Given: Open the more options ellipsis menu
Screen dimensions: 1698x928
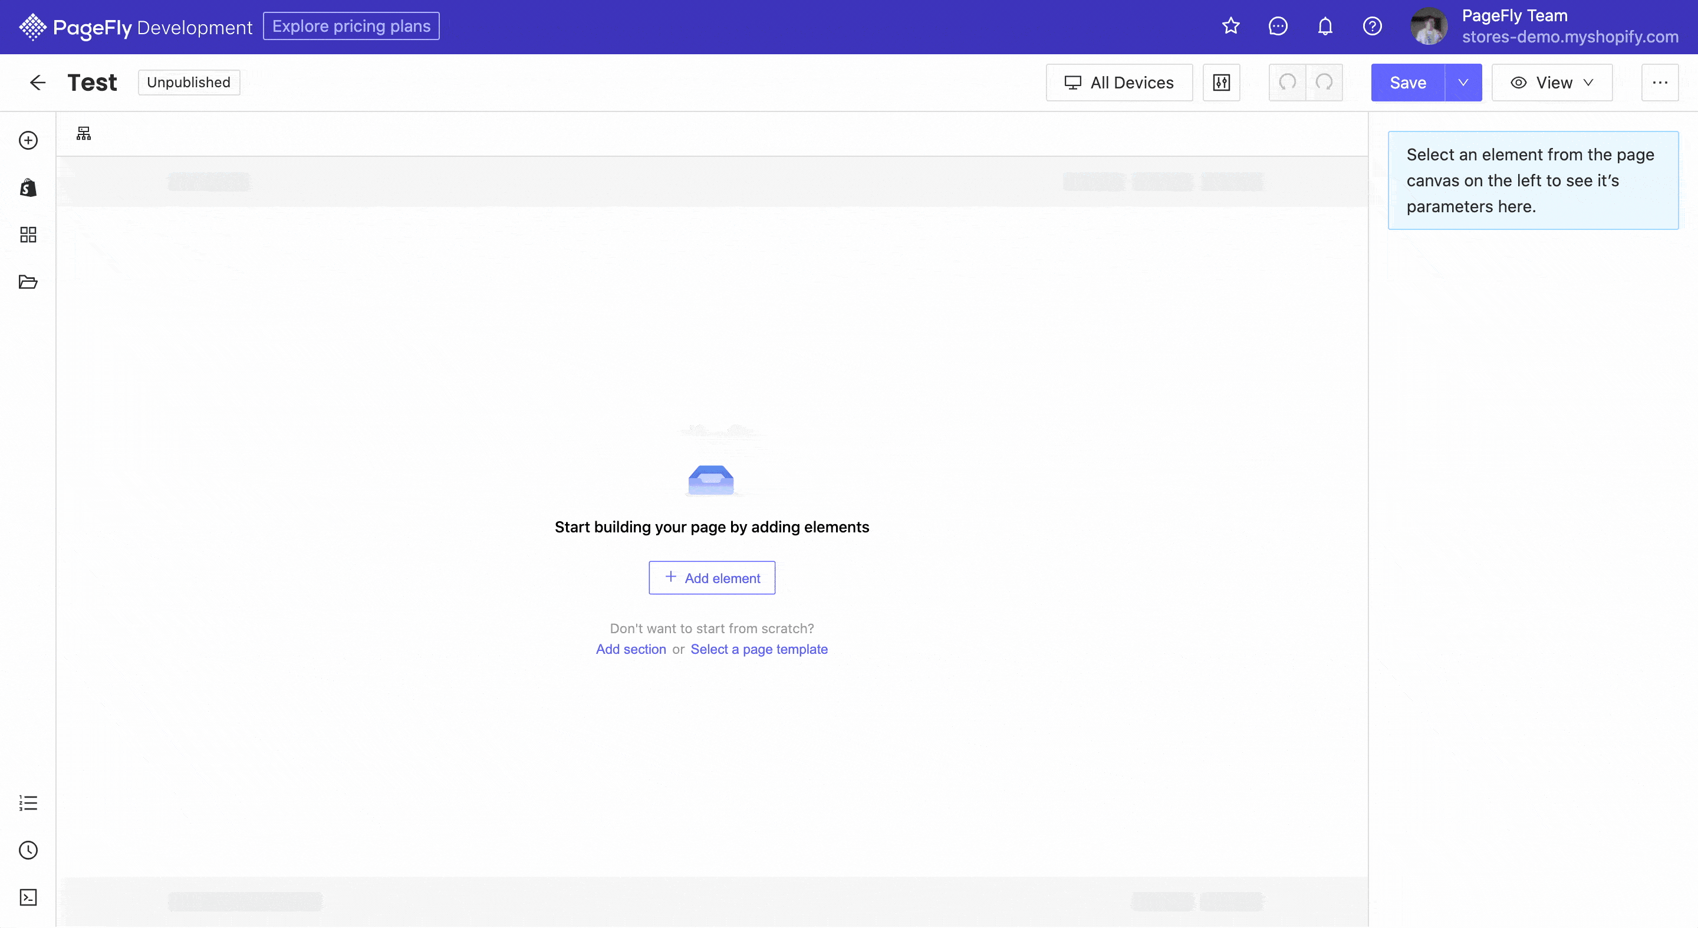Looking at the screenshot, I should pyautogui.click(x=1660, y=83).
